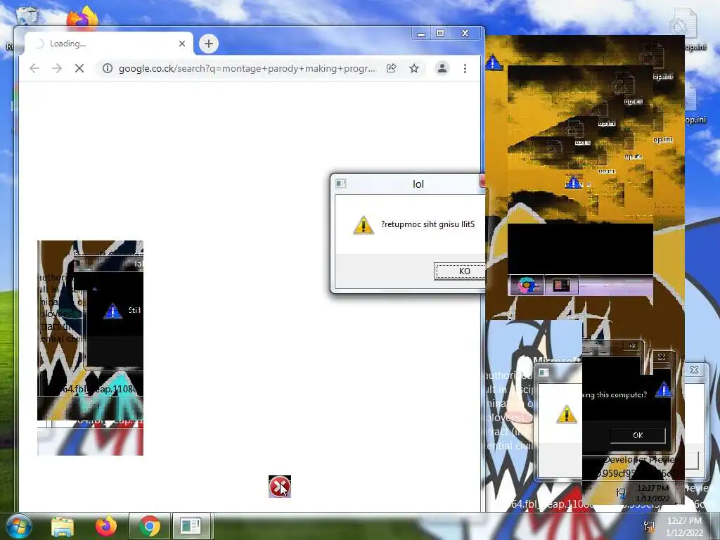Minimize the Chrome window
This screenshot has height=540, width=720.
coord(421,34)
